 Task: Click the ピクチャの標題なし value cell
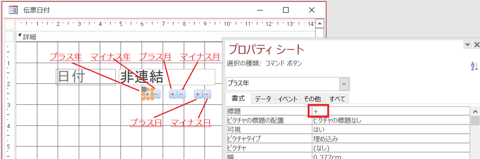pos(390,120)
